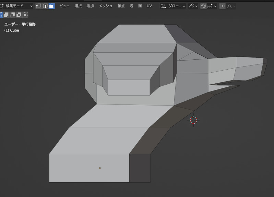This screenshot has width=274, height=197.
Task: Switch to edge select mode
Action: coord(45,6)
